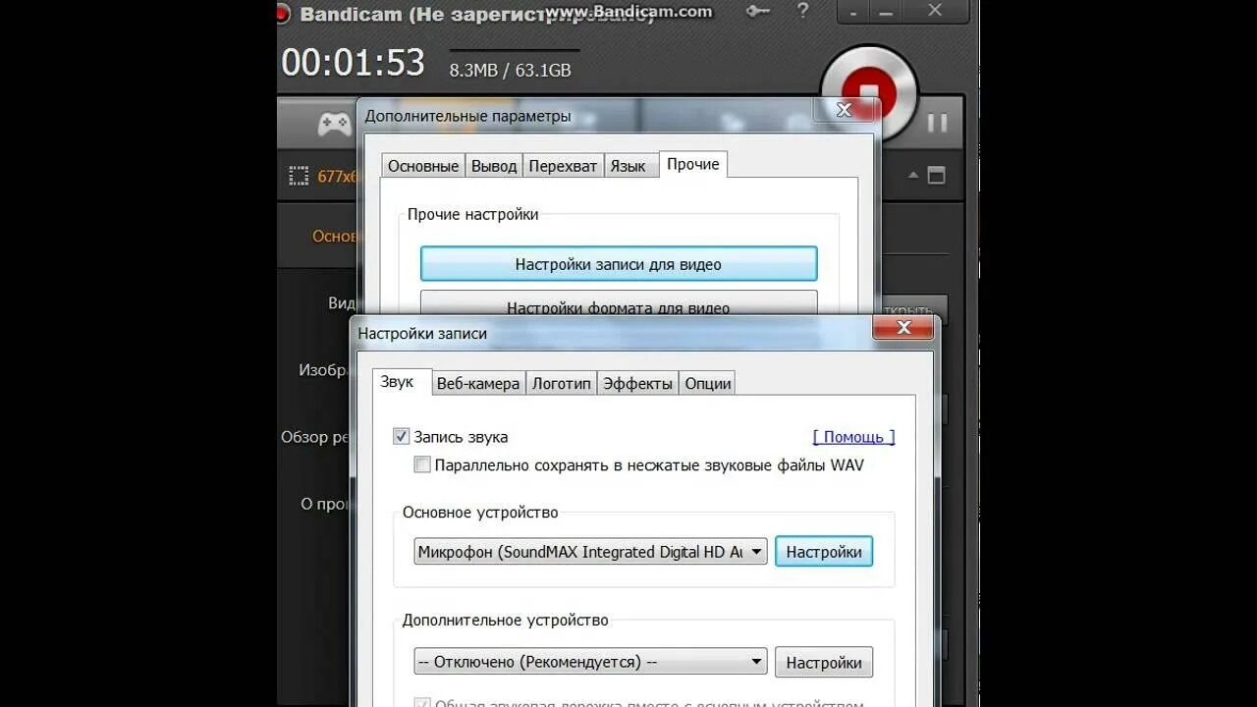The image size is (1257, 707).
Task: Click the Общая звуковая дорожка checkbox
Action: 422,703
